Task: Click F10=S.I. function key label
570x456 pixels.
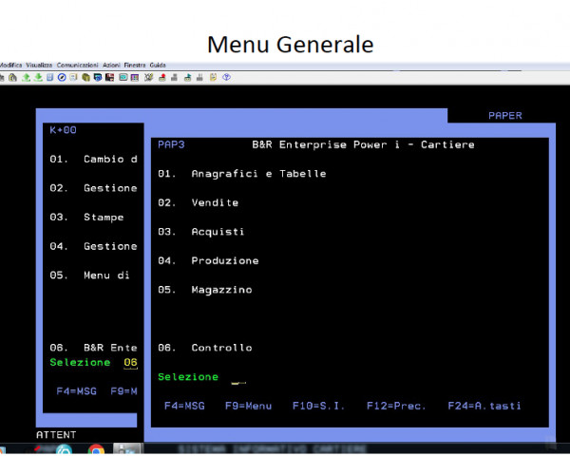Action: (318, 406)
